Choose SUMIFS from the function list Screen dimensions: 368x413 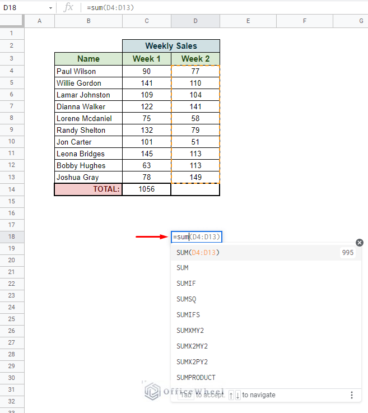(x=266, y=315)
